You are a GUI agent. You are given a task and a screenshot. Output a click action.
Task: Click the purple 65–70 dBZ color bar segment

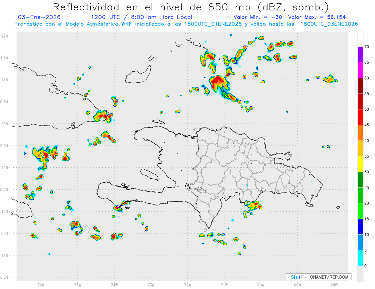coord(360,54)
